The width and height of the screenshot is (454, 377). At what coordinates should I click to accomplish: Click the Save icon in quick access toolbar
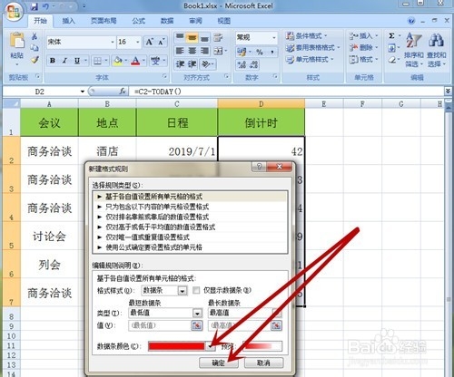[x=35, y=5]
